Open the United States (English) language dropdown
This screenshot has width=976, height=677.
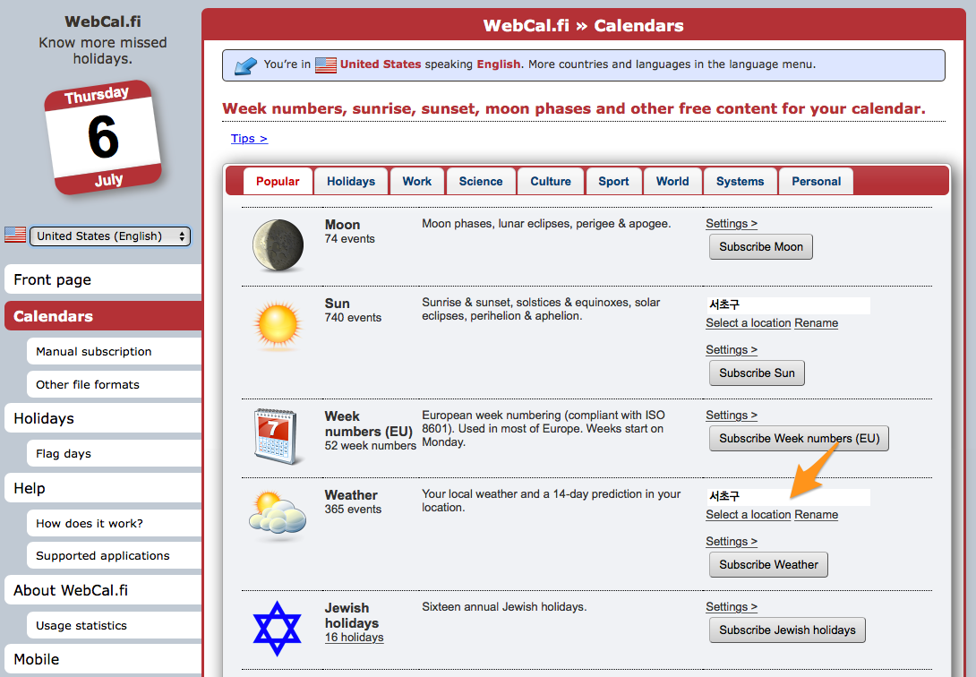110,236
